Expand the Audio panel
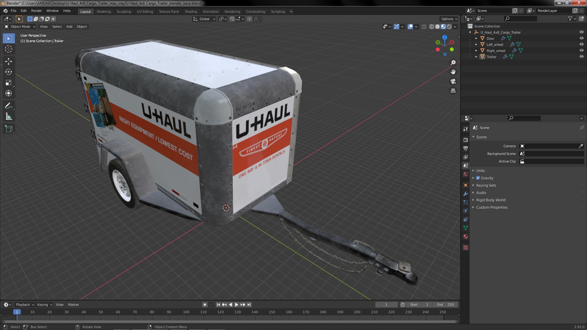The width and height of the screenshot is (587, 330). 481,193
